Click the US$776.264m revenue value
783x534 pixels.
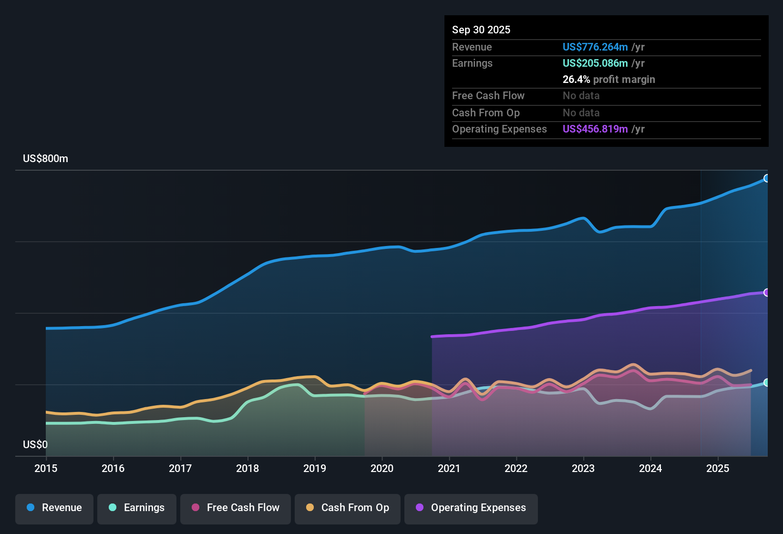595,47
